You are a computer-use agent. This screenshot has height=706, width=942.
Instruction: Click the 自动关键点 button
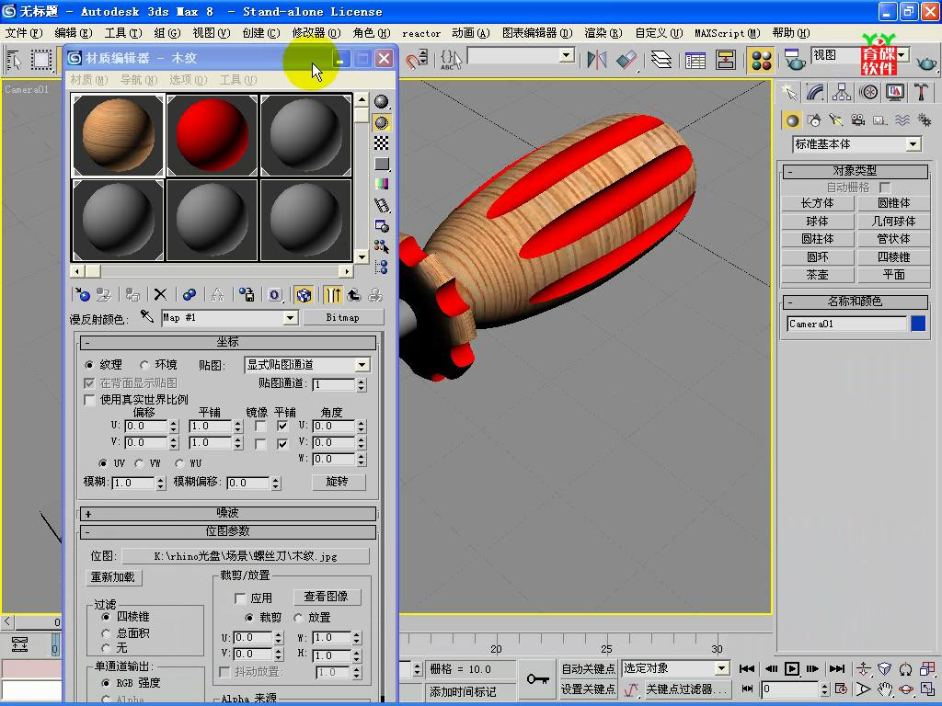[x=588, y=668]
